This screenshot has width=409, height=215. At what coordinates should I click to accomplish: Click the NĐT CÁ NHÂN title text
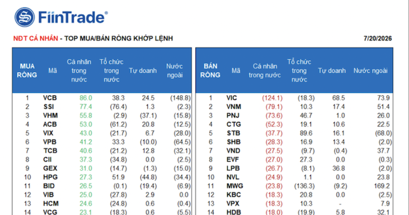[x=35, y=39]
